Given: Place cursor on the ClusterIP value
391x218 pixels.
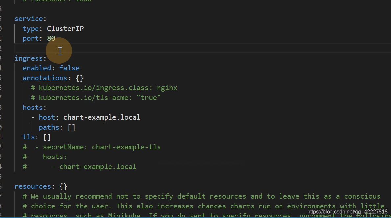Looking at the screenshot, I should [x=65, y=29].
